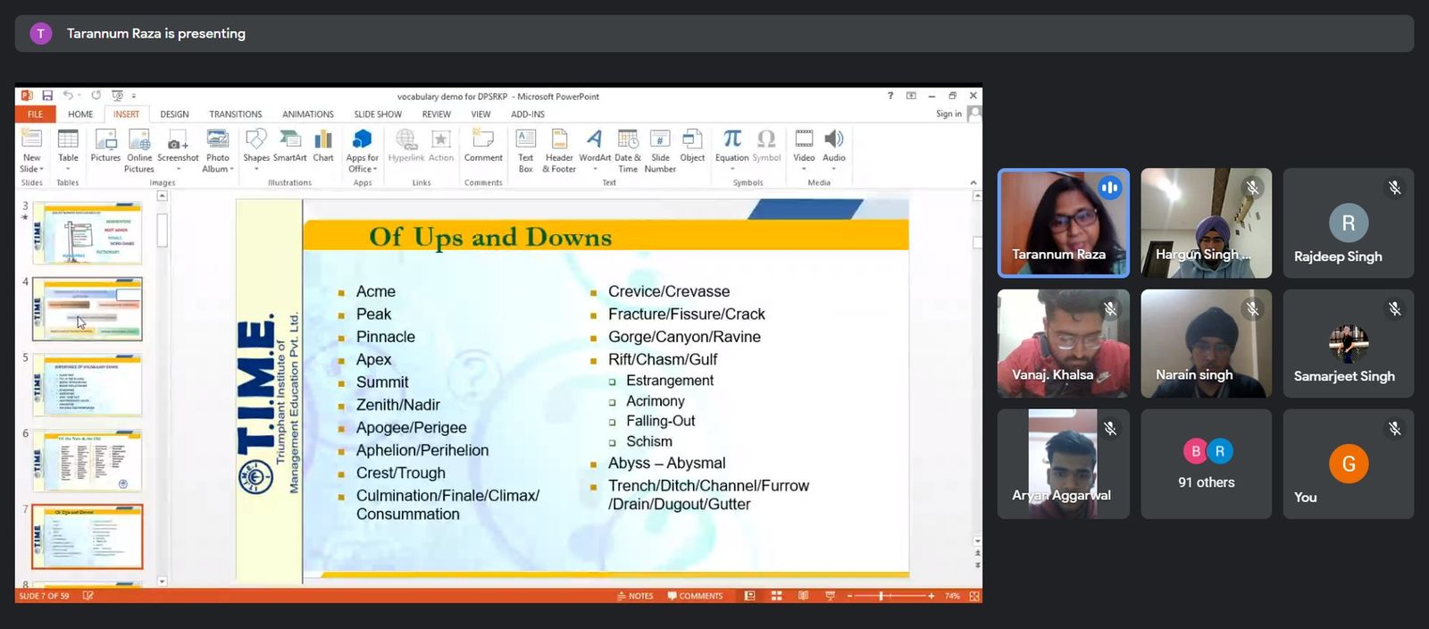This screenshot has width=1429, height=629.
Task: Open the New Slide dropdown
Action: (x=32, y=169)
